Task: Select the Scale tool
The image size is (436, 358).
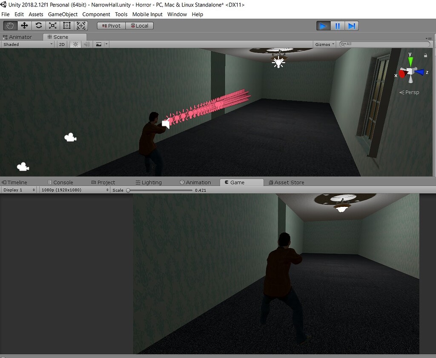Action: tap(52, 26)
